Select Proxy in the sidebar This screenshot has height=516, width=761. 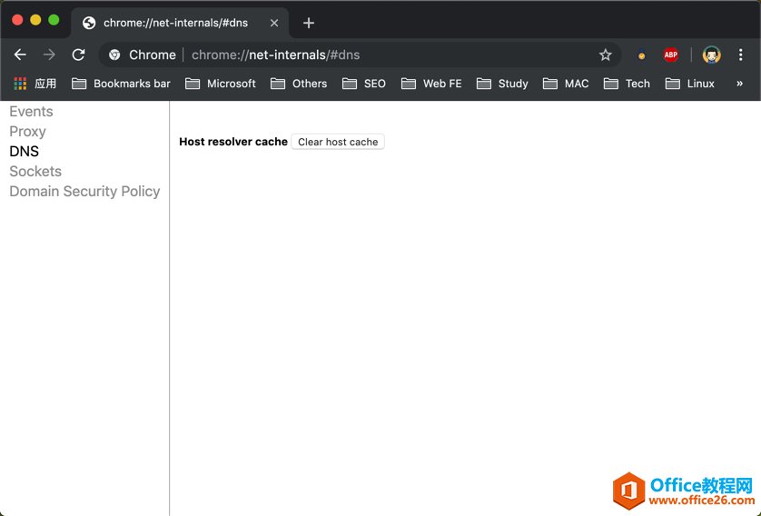click(x=27, y=132)
